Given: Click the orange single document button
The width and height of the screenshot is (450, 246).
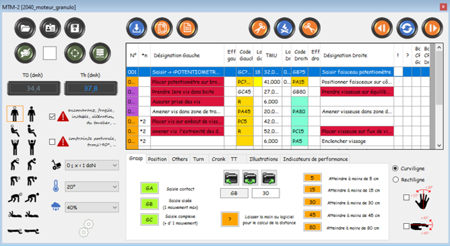Looking at the screenshot, I should [187, 28].
